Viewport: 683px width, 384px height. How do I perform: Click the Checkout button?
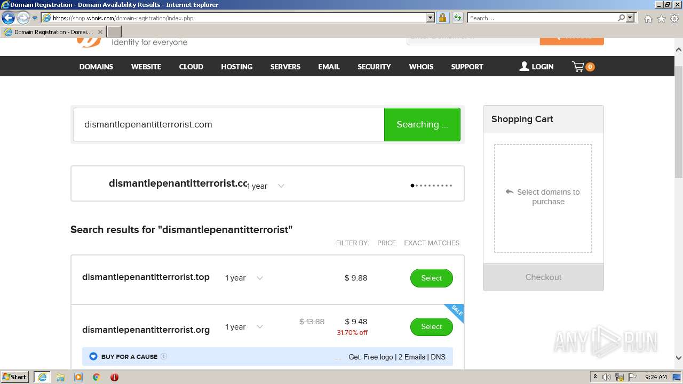(x=543, y=277)
